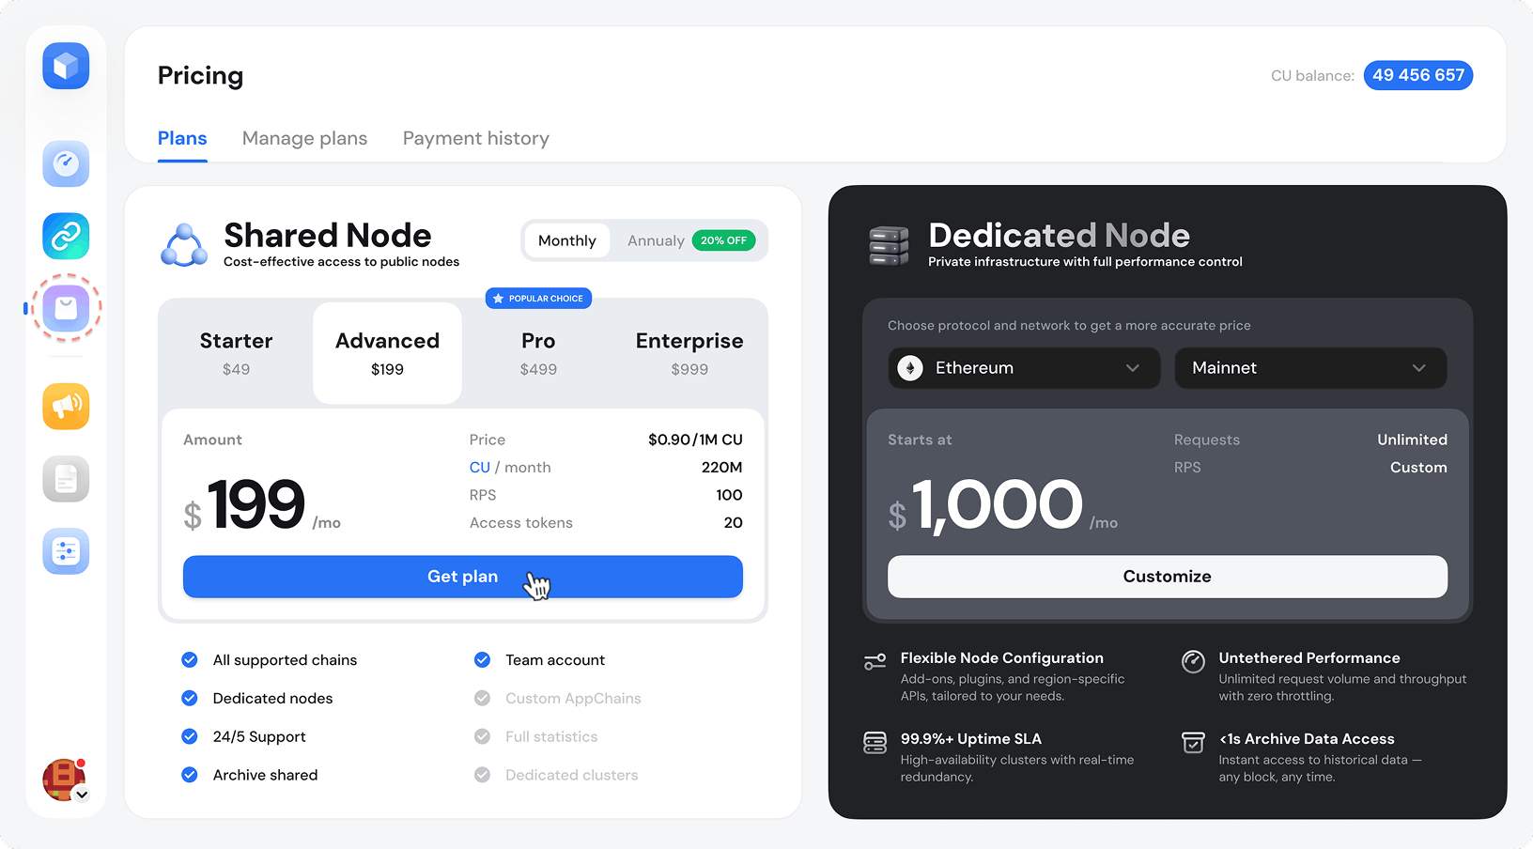
Task: Click the $1,000 per month starting price
Action: pos(1002,506)
